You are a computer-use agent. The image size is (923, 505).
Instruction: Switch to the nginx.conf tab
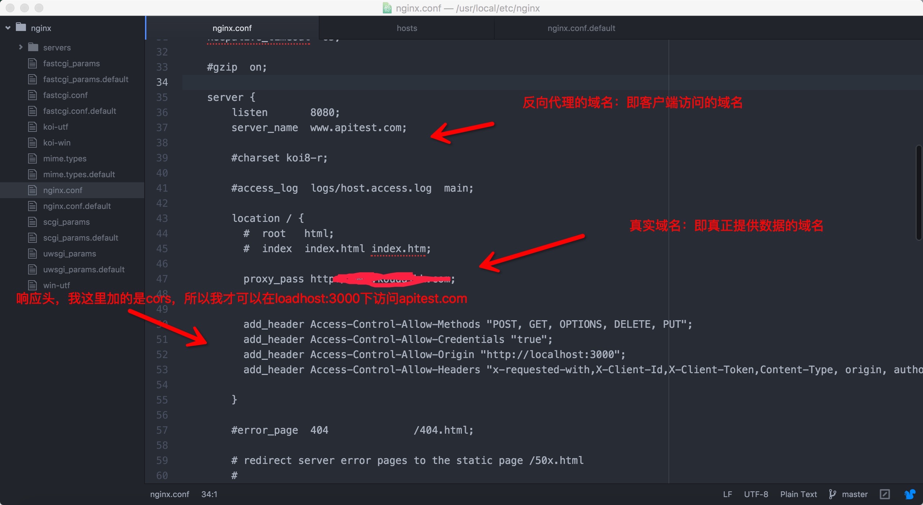click(x=232, y=28)
